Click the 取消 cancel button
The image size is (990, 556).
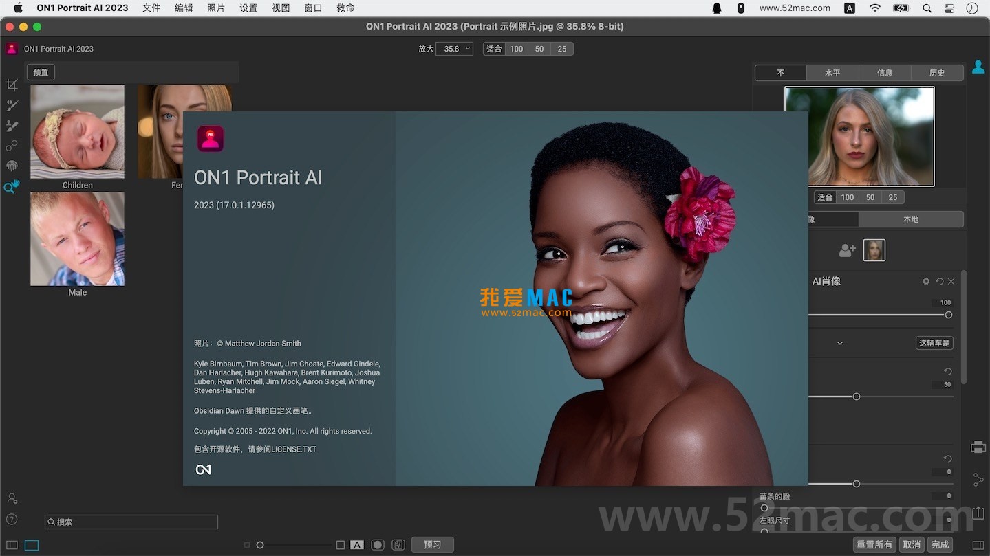912,545
